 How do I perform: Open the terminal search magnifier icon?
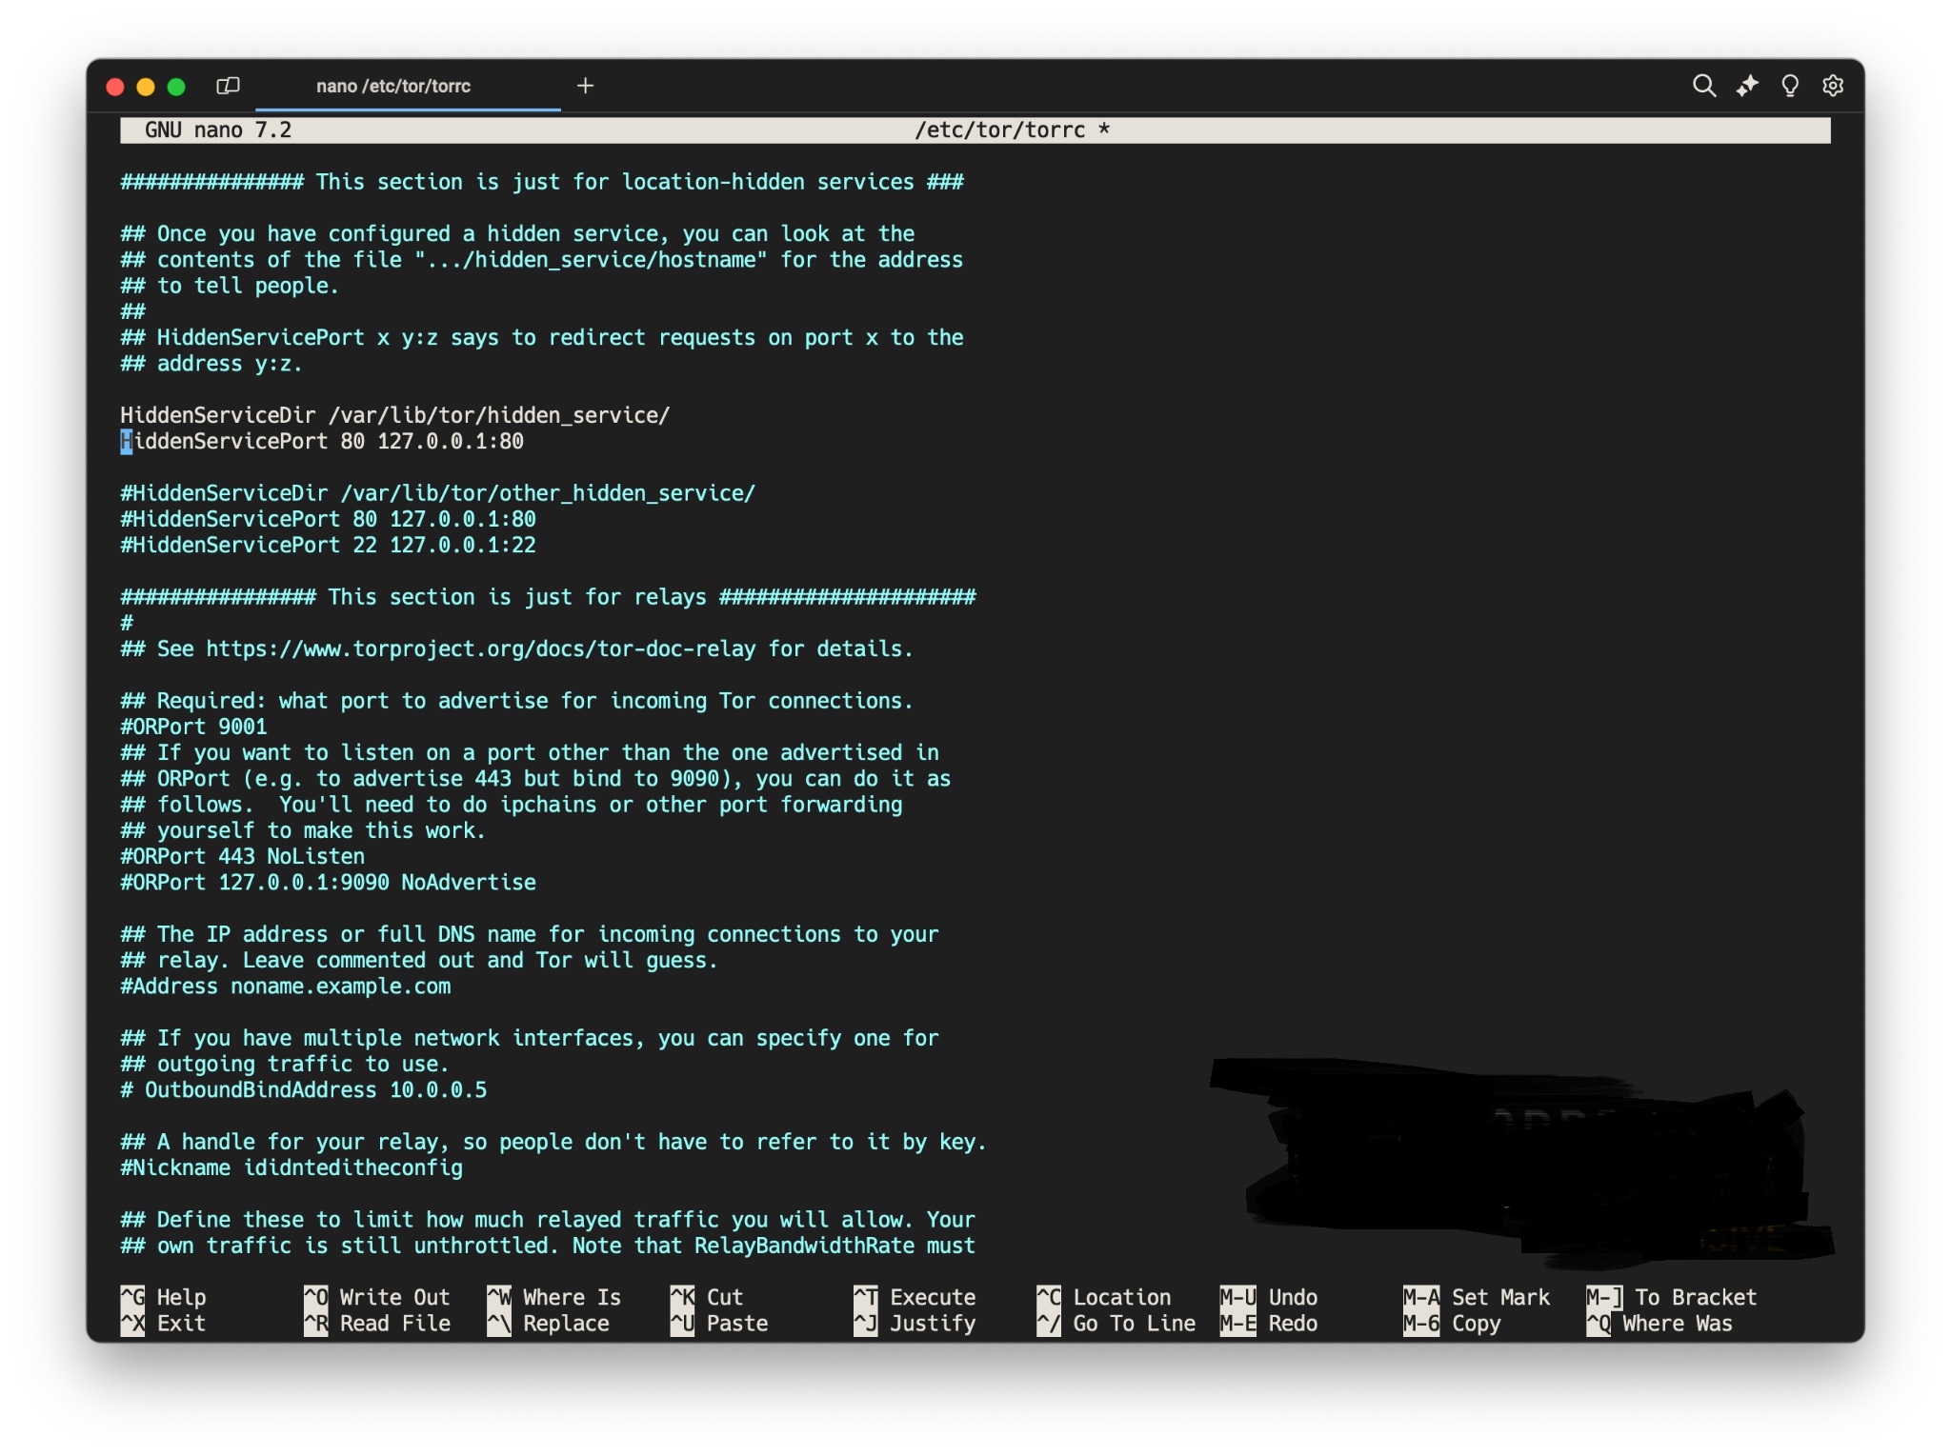[x=1703, y=86]
